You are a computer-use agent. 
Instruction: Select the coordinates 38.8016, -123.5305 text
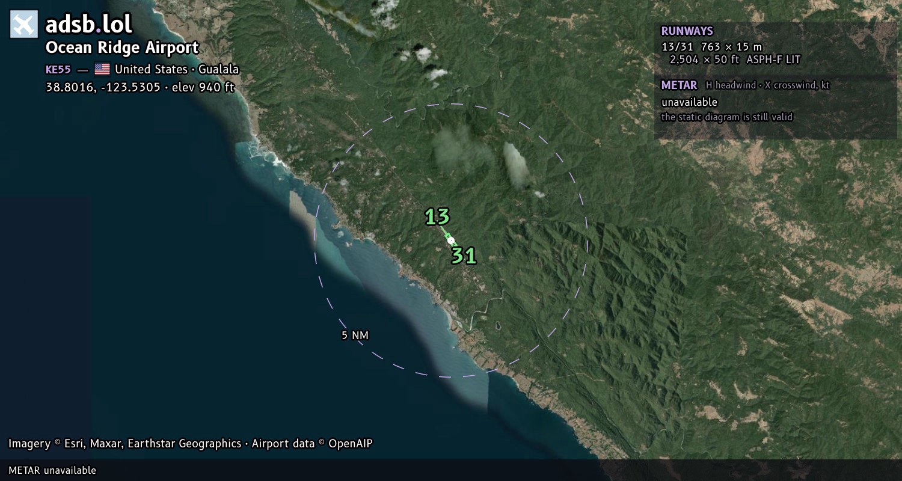[103, 87]
